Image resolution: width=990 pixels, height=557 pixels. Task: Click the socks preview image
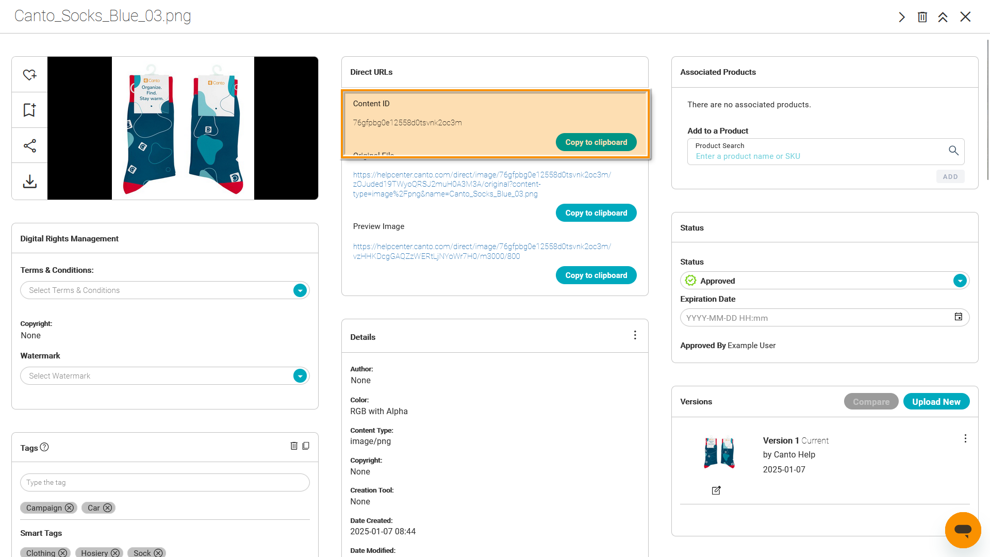point(183,128)
